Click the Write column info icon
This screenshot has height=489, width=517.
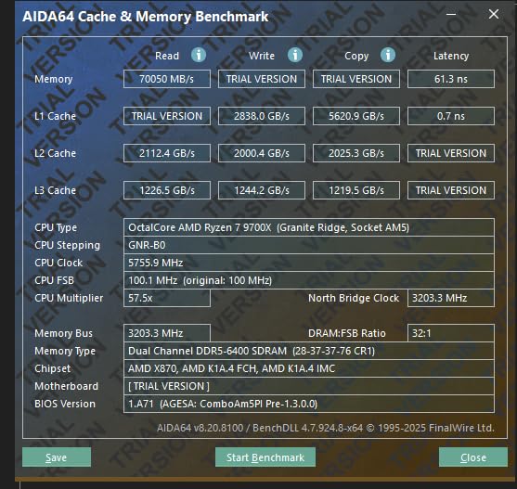coord(295,55)
